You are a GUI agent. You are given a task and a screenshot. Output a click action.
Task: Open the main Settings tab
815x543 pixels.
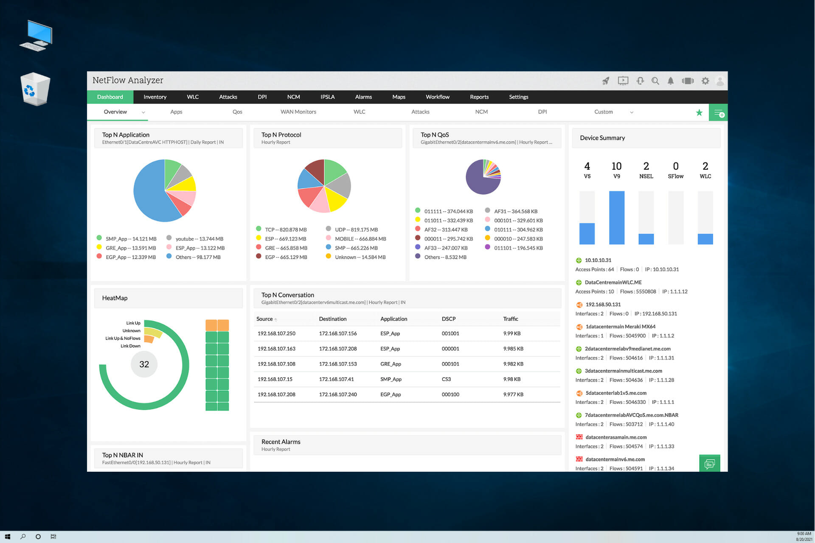point(519,97)
